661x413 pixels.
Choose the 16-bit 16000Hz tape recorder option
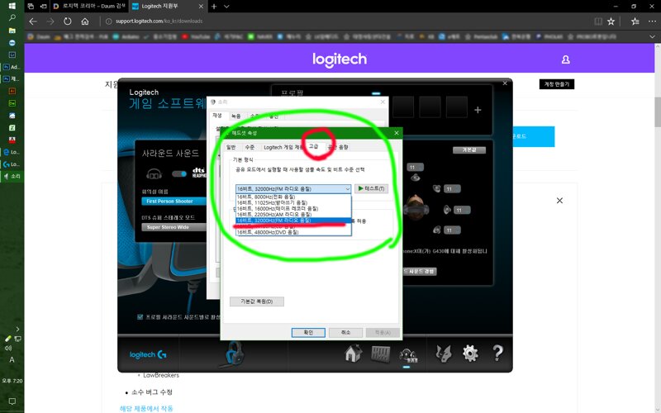point(293,209)
